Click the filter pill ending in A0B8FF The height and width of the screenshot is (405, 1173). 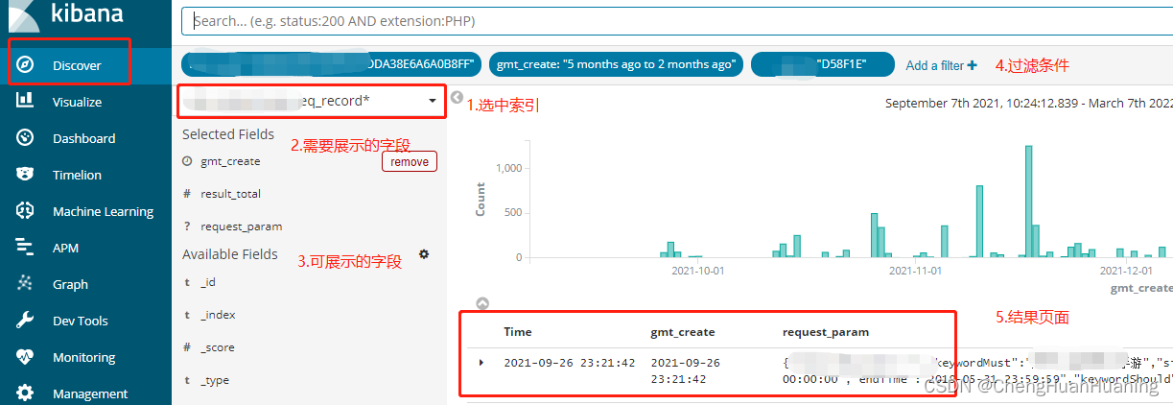pos(330,64)
